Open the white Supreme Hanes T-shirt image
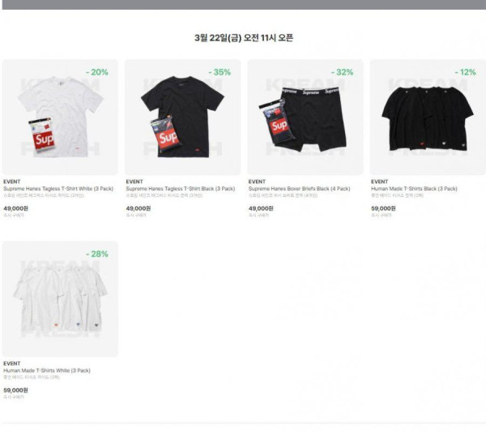Viewport: 486px width, 432px height. (x=60, y=118)
